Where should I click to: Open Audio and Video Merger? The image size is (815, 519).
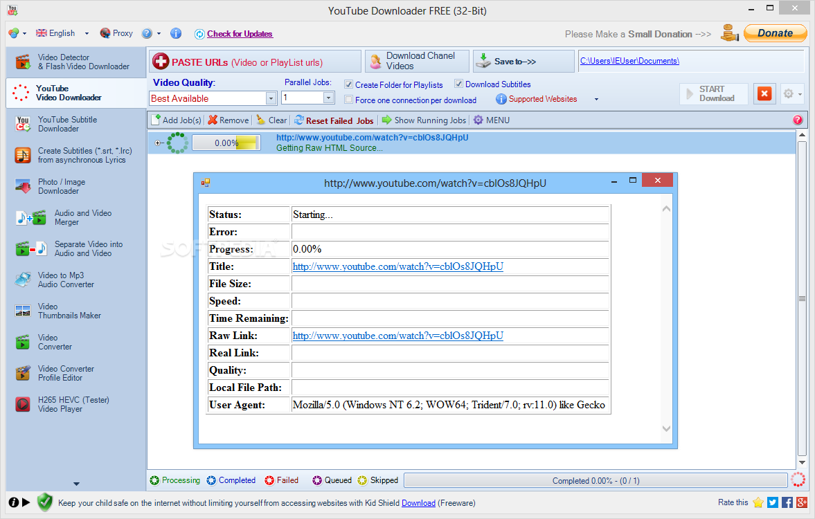(75, 218)
